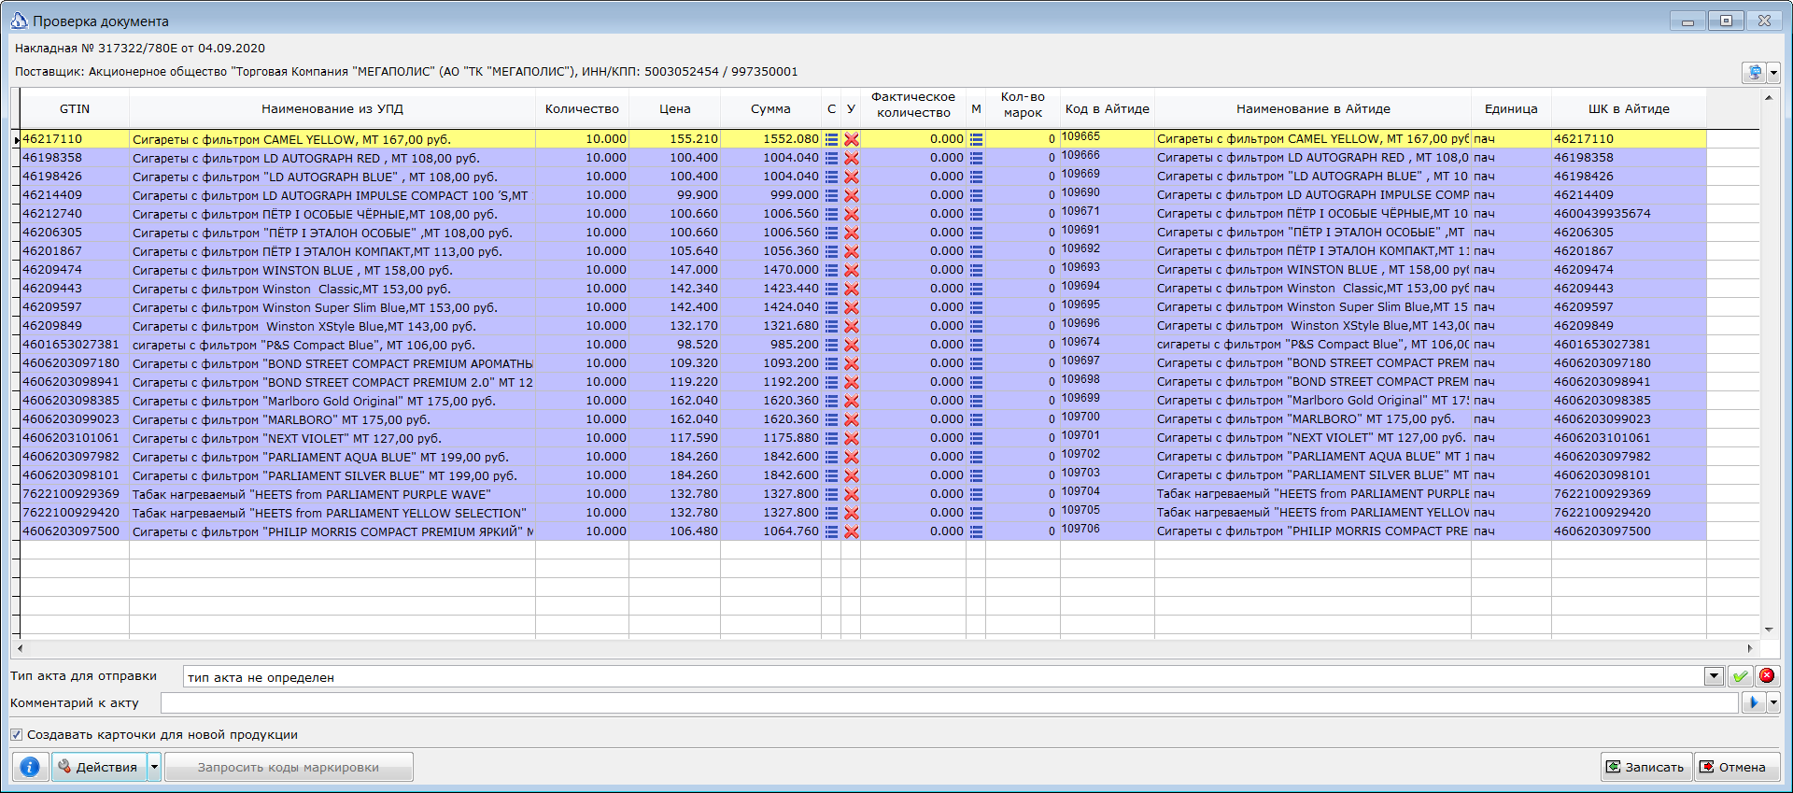This screenshot has width=1793, height=793.
Task: Click the horizontal scrollbar left arrow
Action: pos(21,647)
